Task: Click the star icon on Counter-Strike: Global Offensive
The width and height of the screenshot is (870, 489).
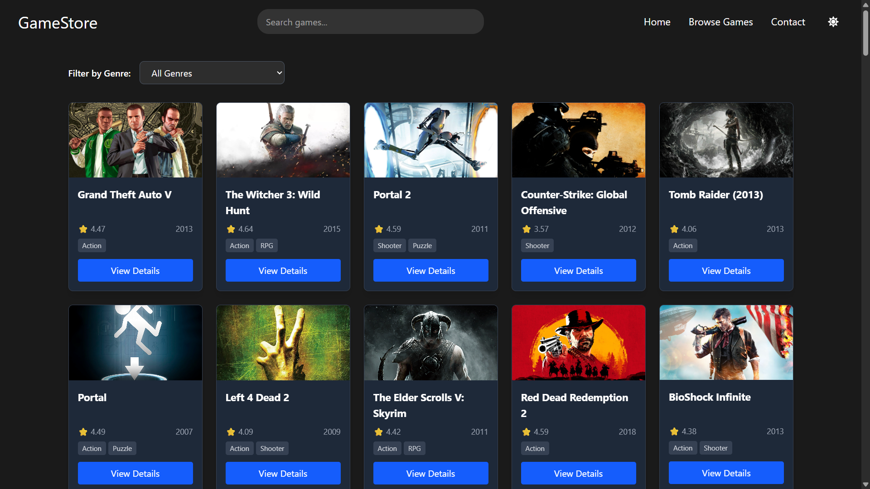Action: [x=526, y=229]
